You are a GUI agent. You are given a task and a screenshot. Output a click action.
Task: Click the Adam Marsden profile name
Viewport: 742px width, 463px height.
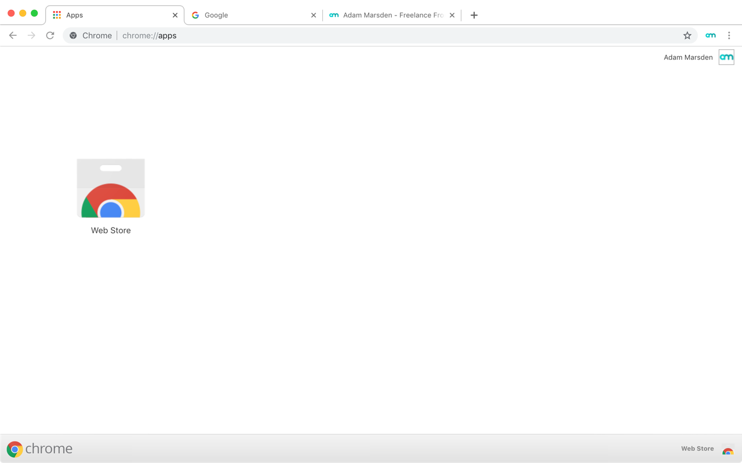pyautogui.click(x=688, y=57)
